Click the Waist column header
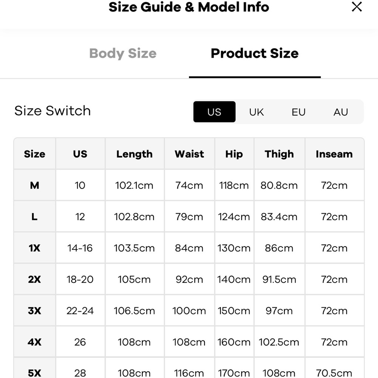 pos(189,154)
